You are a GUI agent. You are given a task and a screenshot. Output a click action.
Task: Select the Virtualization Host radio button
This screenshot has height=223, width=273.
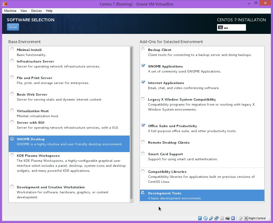[12, 110]
